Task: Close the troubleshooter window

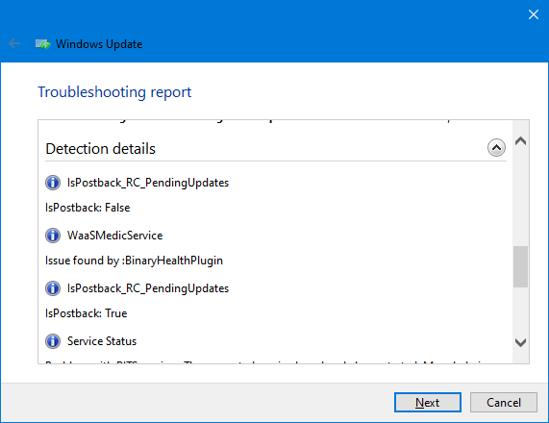Action: tap(534, 14)
